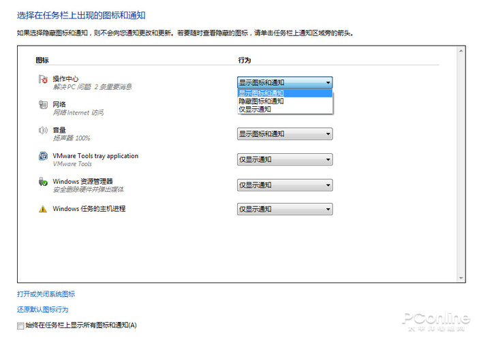Click the scrollbar up arrow of the list
Image resolution: width=477 pixels, height=337 pixels.
click(x=461, y=51)
